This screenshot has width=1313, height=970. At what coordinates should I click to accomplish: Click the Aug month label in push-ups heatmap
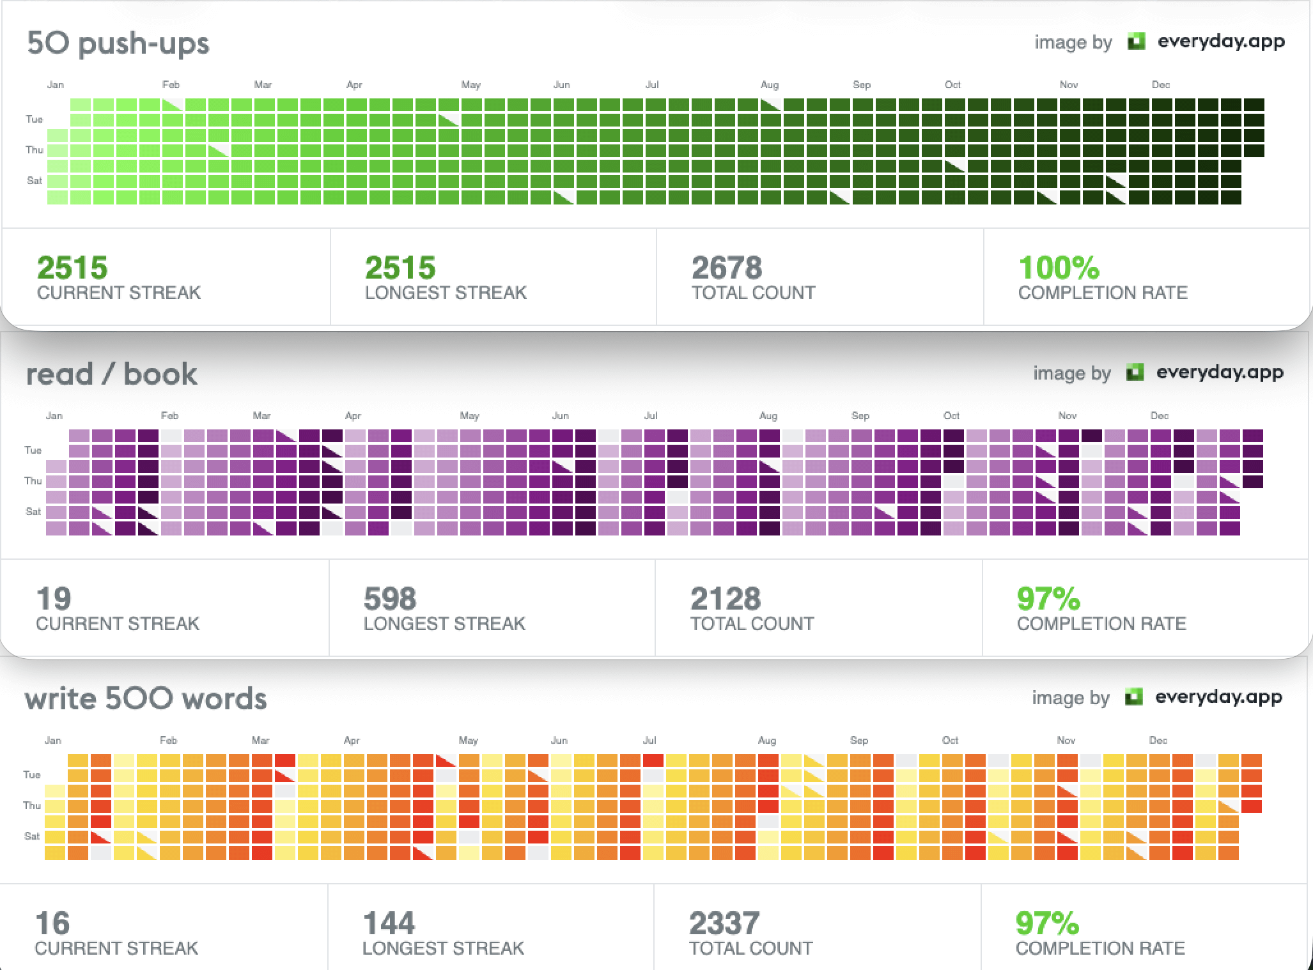pos(770,85)
